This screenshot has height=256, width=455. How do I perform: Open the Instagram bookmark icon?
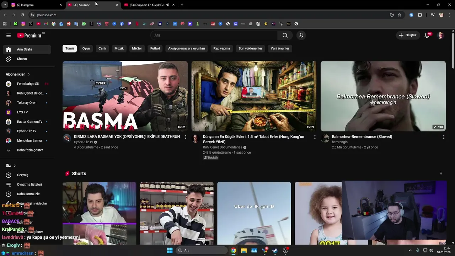[x=23, y=24]
